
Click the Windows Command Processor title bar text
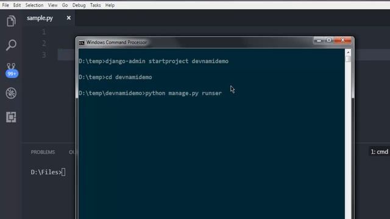tap(116, 43)
